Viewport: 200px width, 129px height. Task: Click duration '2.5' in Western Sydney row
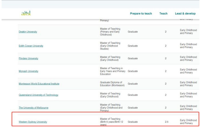(167, 122)
